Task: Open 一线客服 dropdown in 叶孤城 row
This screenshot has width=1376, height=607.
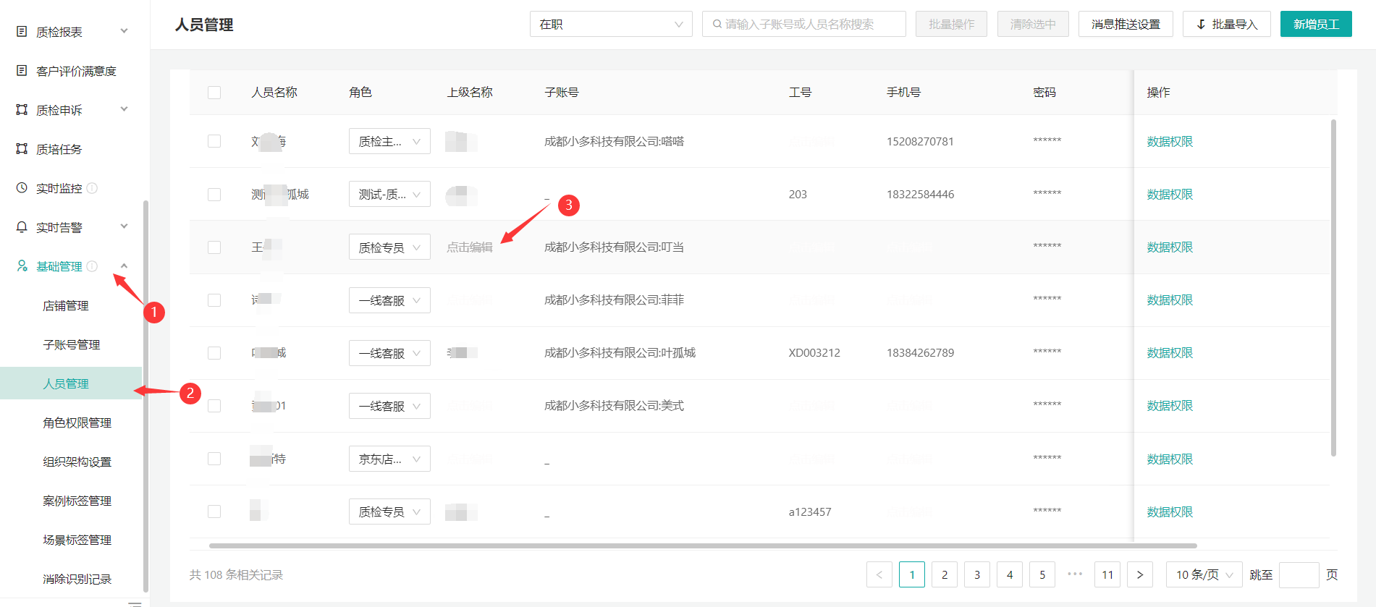Action: coord(389,353)
